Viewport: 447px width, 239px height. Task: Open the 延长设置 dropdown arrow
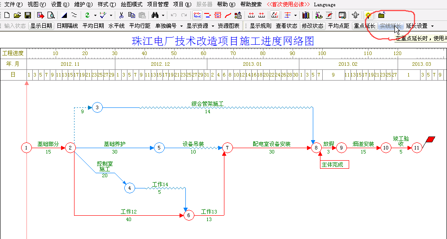432,26
